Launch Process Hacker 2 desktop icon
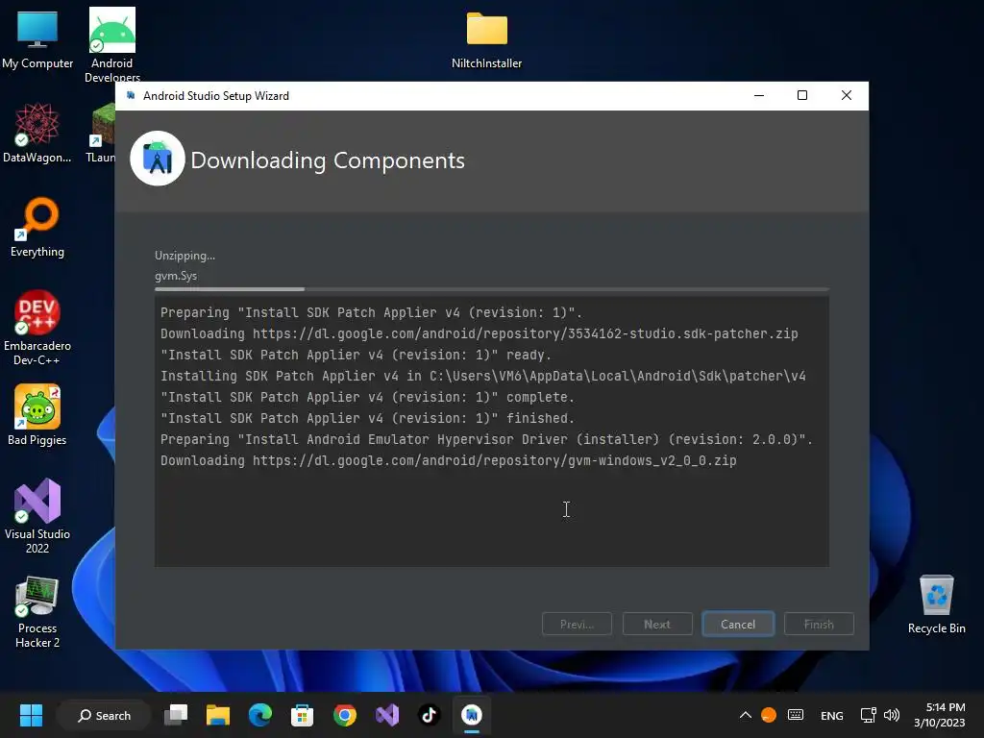This screenshot has height=738, width=984. coord(37,611)
